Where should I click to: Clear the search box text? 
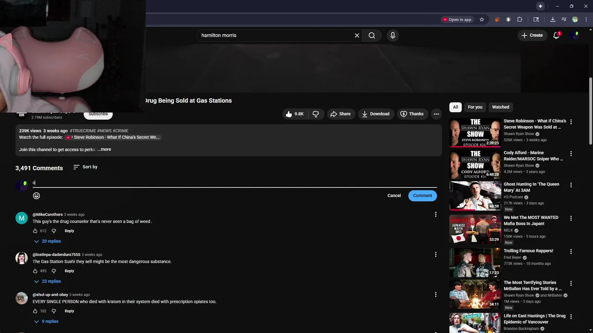(357, 35)
